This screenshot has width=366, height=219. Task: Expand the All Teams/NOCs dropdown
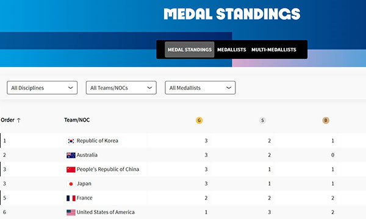coord(121,88)
